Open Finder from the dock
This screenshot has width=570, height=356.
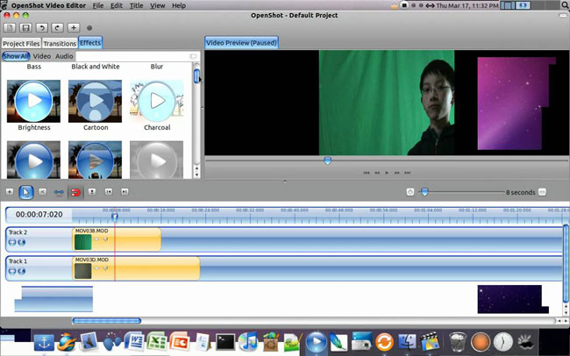tap(407, 342)
